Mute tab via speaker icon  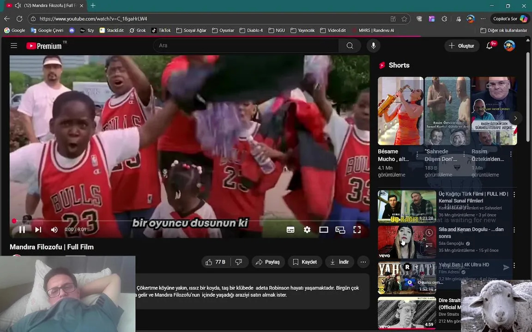[18, 6]
